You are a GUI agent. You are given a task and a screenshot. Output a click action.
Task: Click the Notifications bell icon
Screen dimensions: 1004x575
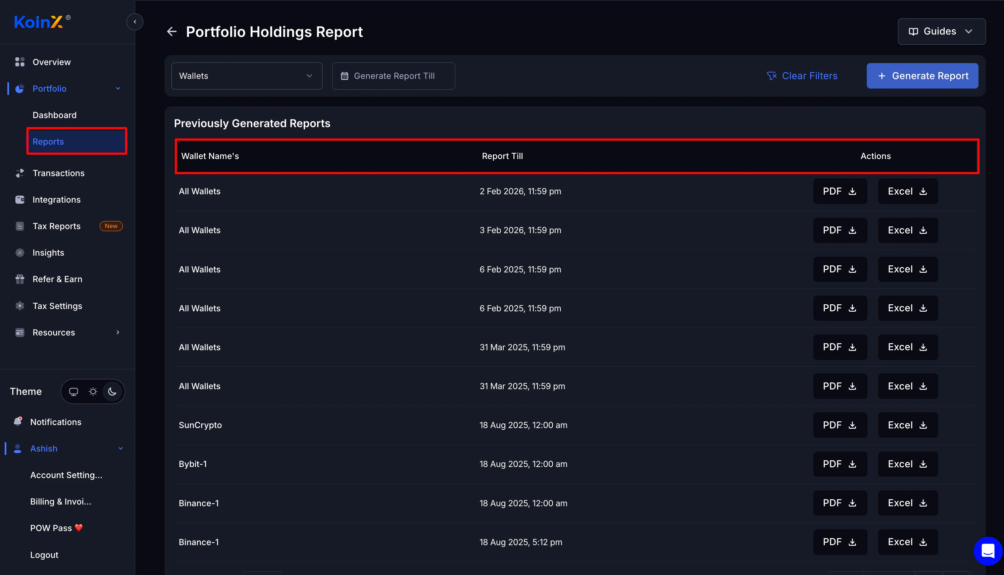tap(18, 422)
